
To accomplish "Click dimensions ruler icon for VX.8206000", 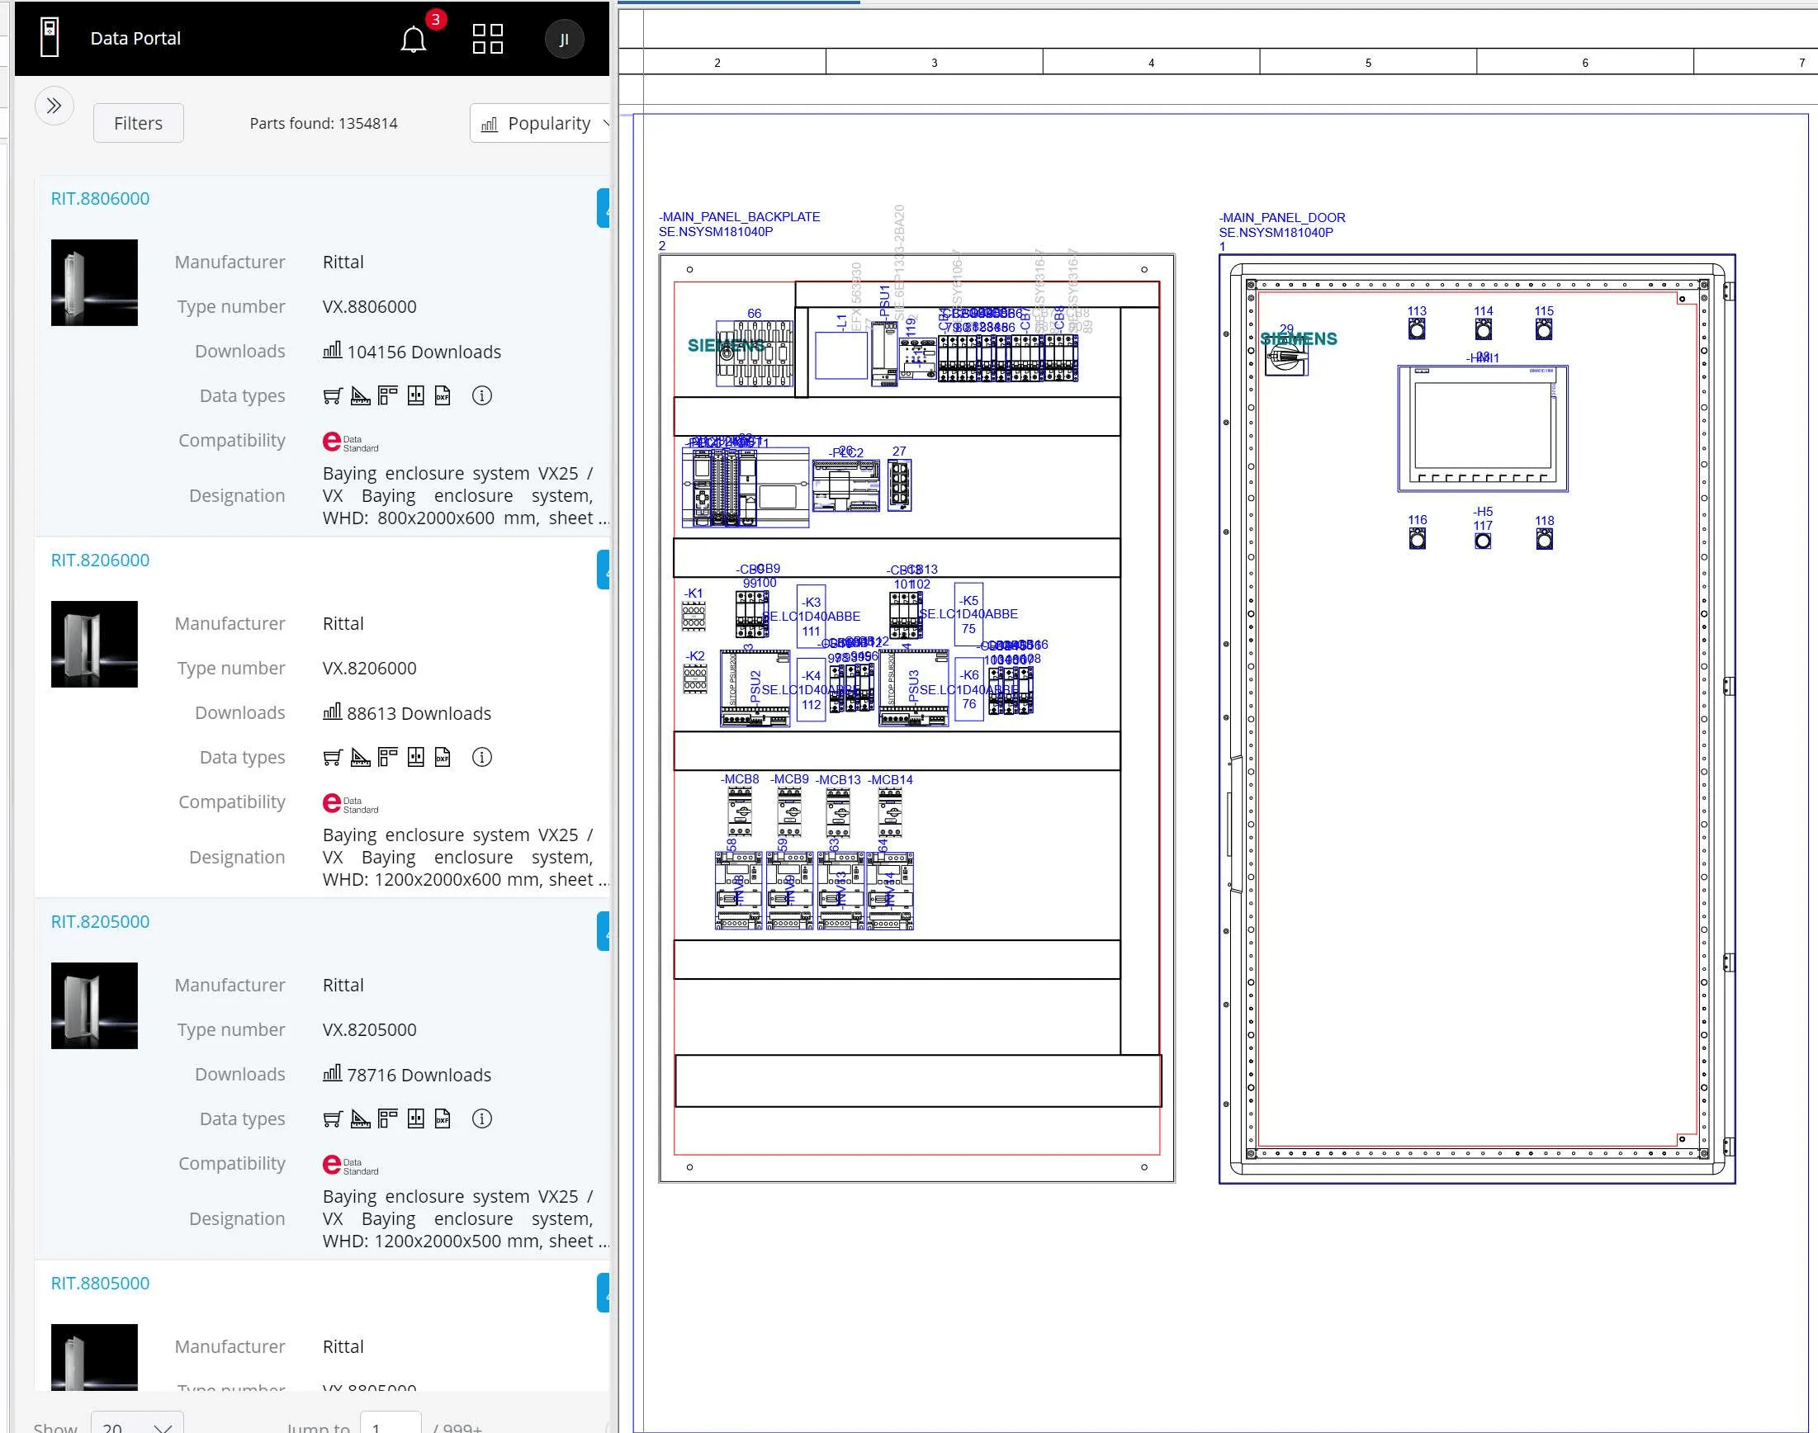I will (360, 758).
